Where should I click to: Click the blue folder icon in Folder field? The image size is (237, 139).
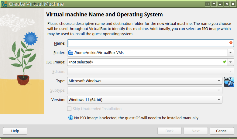pos(71,53)
